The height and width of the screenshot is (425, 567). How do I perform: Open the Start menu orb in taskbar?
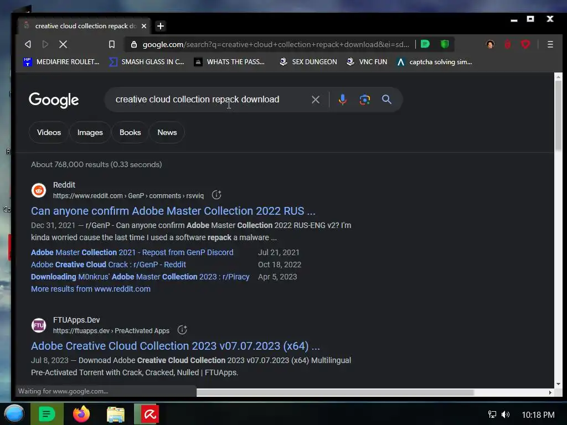click(x=14, y=414)
